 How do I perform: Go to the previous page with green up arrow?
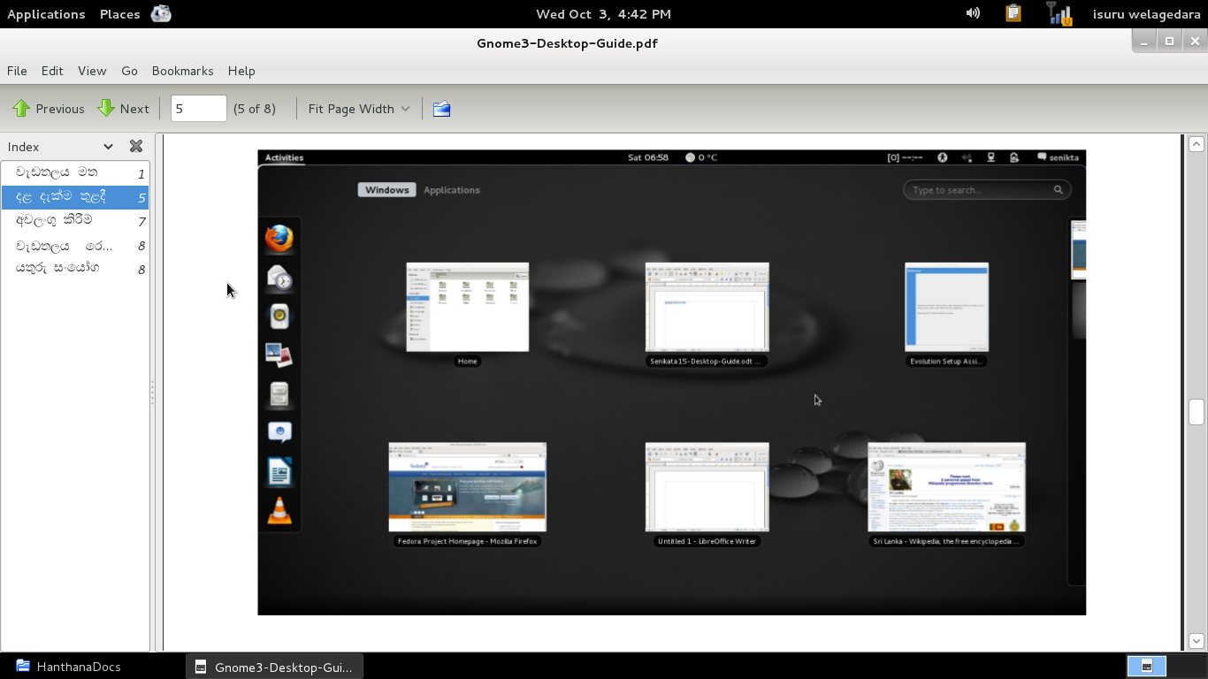pos(49,109)
